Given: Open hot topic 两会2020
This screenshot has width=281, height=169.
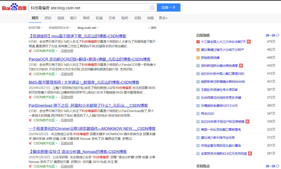Looking at the screenshot, I should tap(207, 114).
